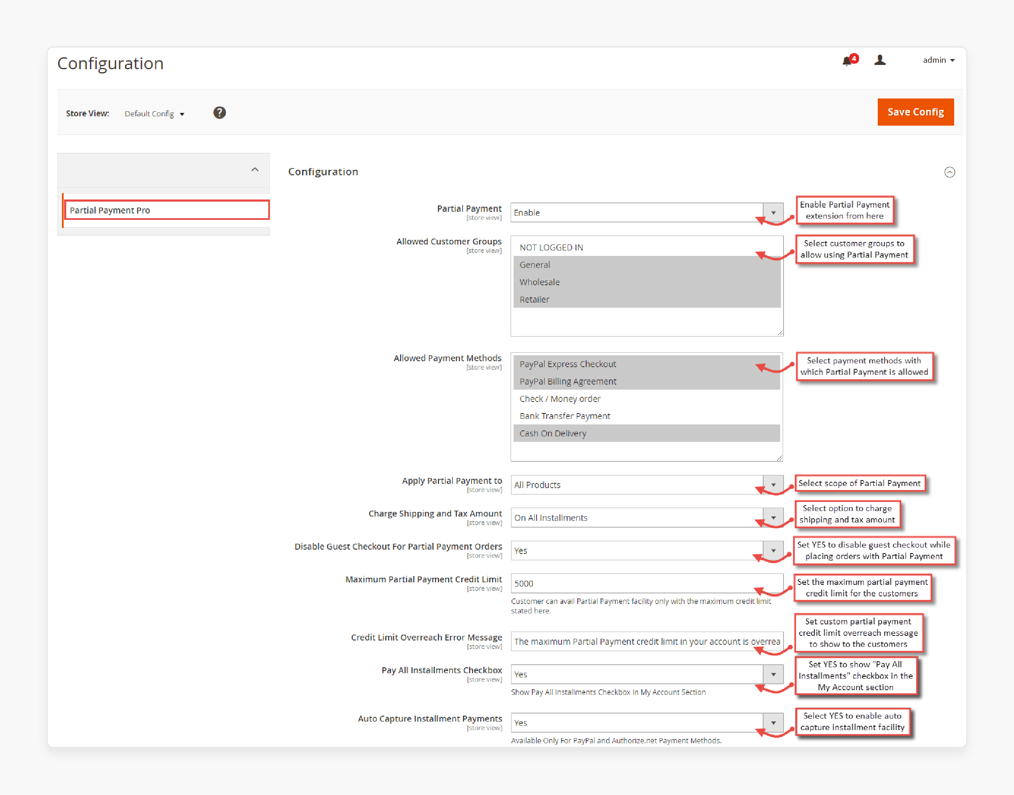Select PayPal Express Checkout payment method
The image size is (1014, 795).
(x=646, y=364)
